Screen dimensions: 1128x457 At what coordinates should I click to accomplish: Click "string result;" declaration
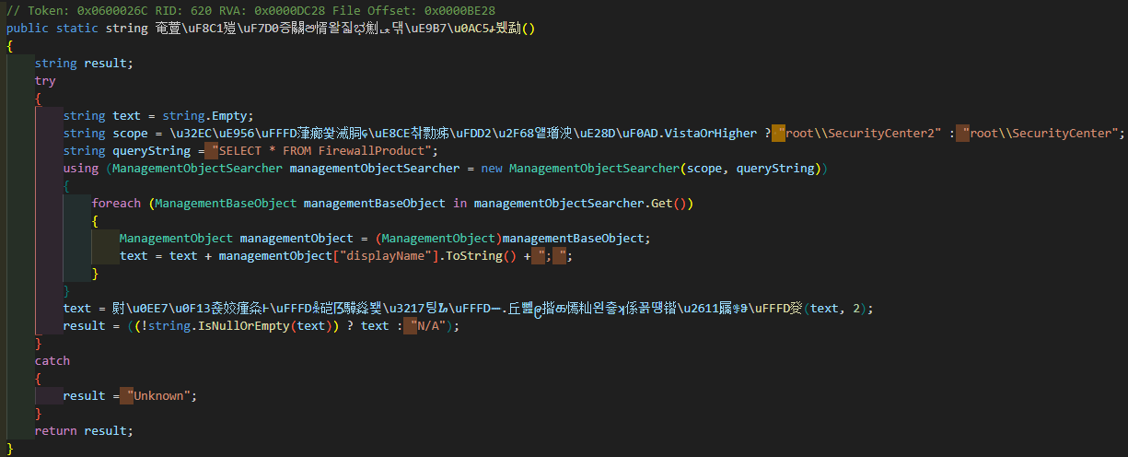point(84,63)
